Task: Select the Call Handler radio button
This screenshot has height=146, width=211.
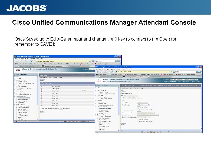Action: click(123, 105)
